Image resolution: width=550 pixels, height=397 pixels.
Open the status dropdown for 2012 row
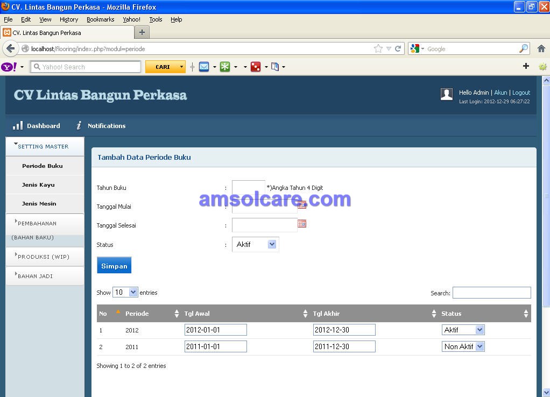click(x=463, y=330)
